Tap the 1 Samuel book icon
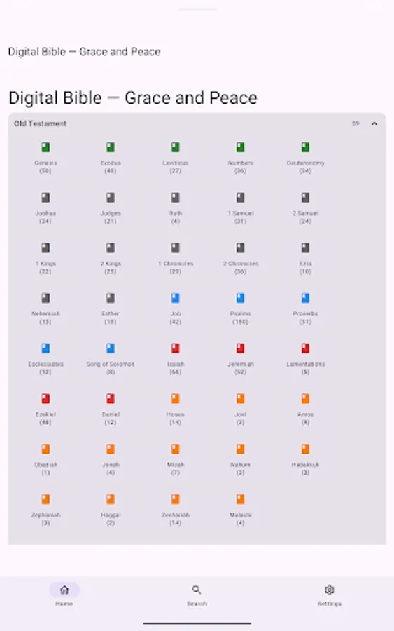 point(240,198)
